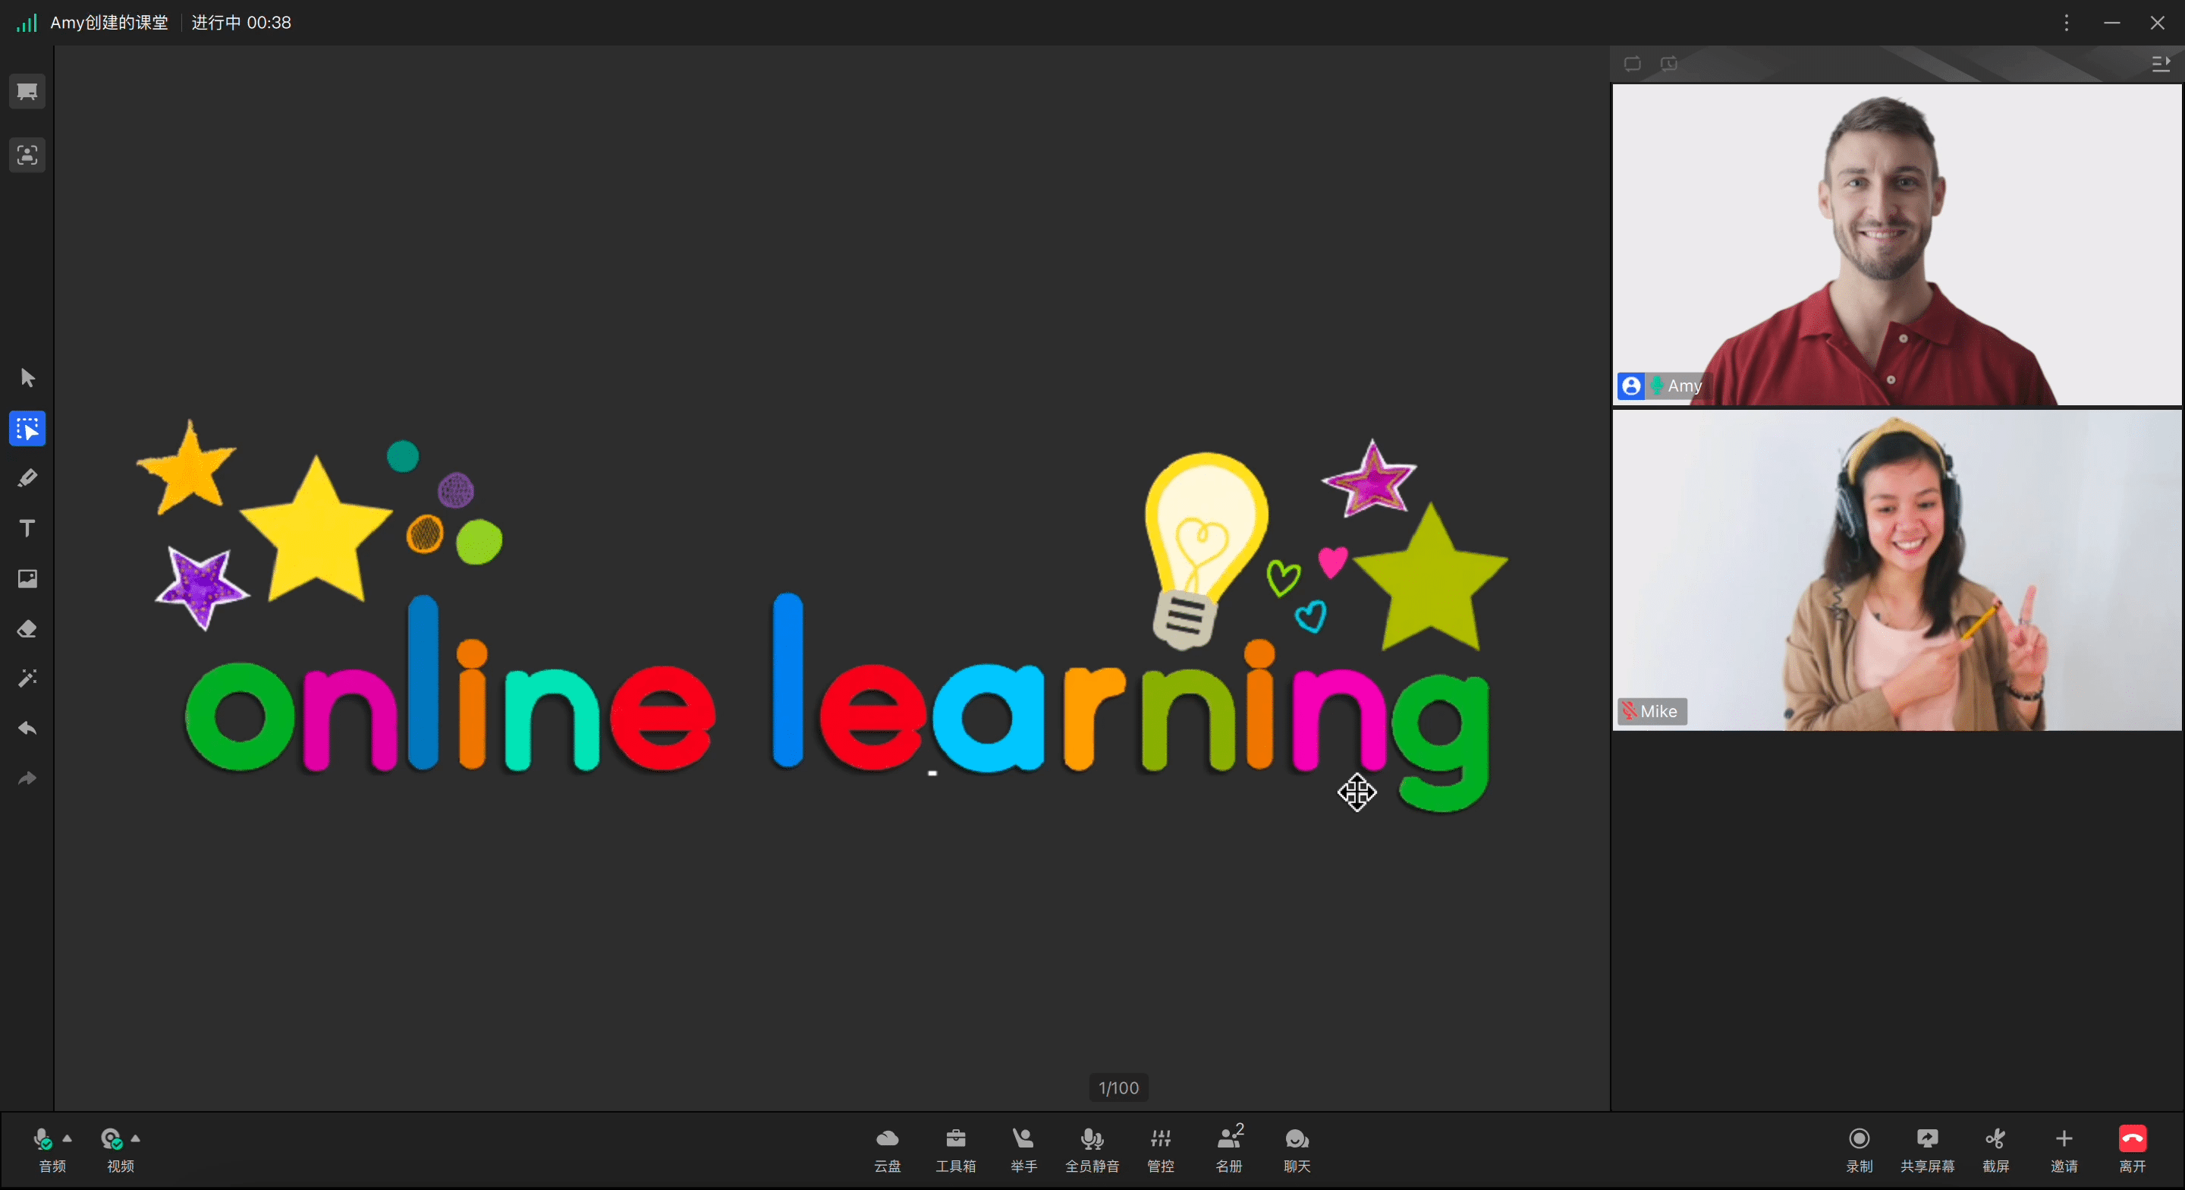Leave the classroom with 离开
The height and width of the screenshot is (1190, 2185).
click(2133, 1150)
